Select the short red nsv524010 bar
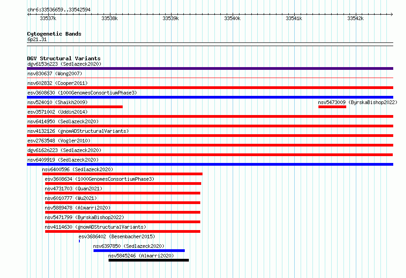Screen dimensions: 406x278 pos(75,107)
